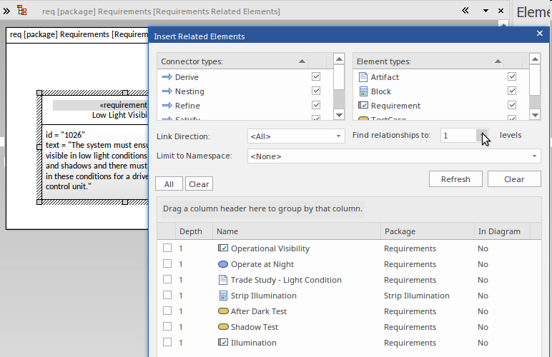Click the Strip Illumination element icon

click(222, 296)
